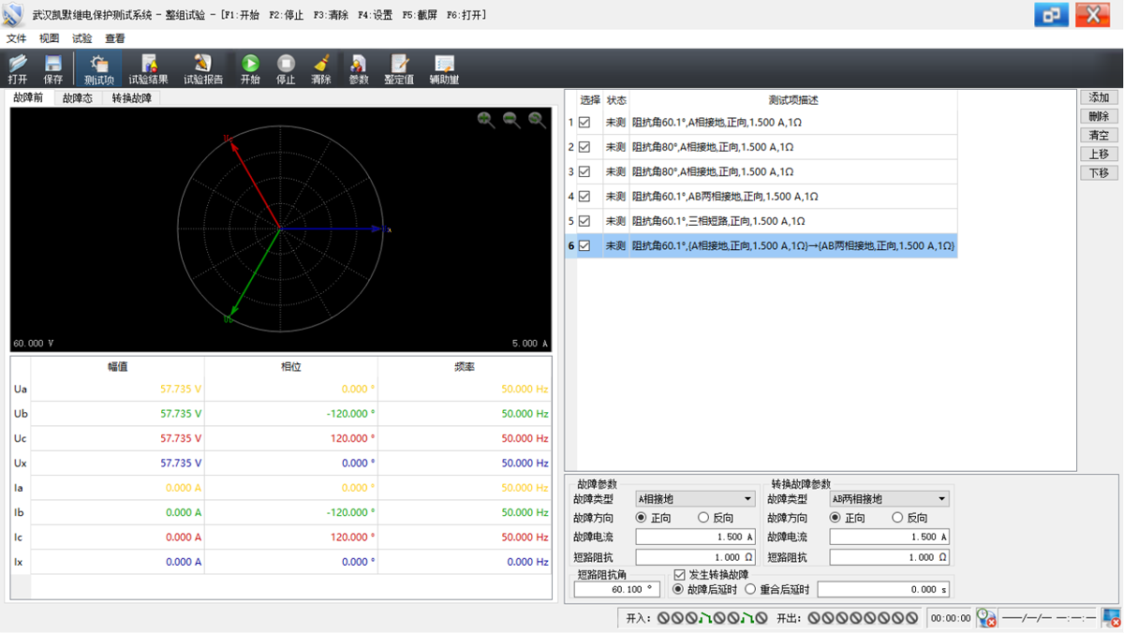
Task: Switch to the 故障态 tab
Action: click(x=78, y=98)
